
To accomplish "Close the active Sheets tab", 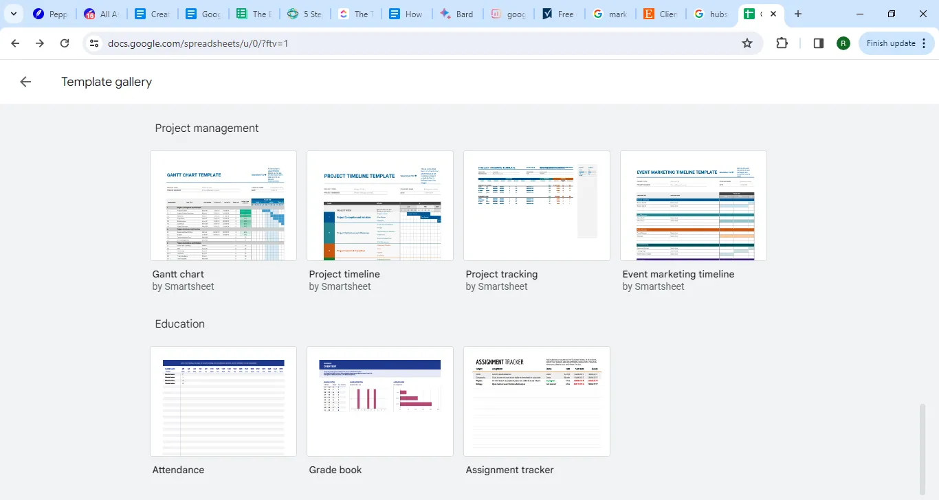I will tap(773, 14).
